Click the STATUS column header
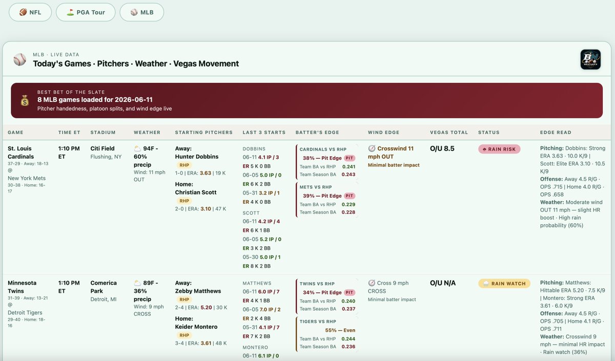 (x=488, y=132)
